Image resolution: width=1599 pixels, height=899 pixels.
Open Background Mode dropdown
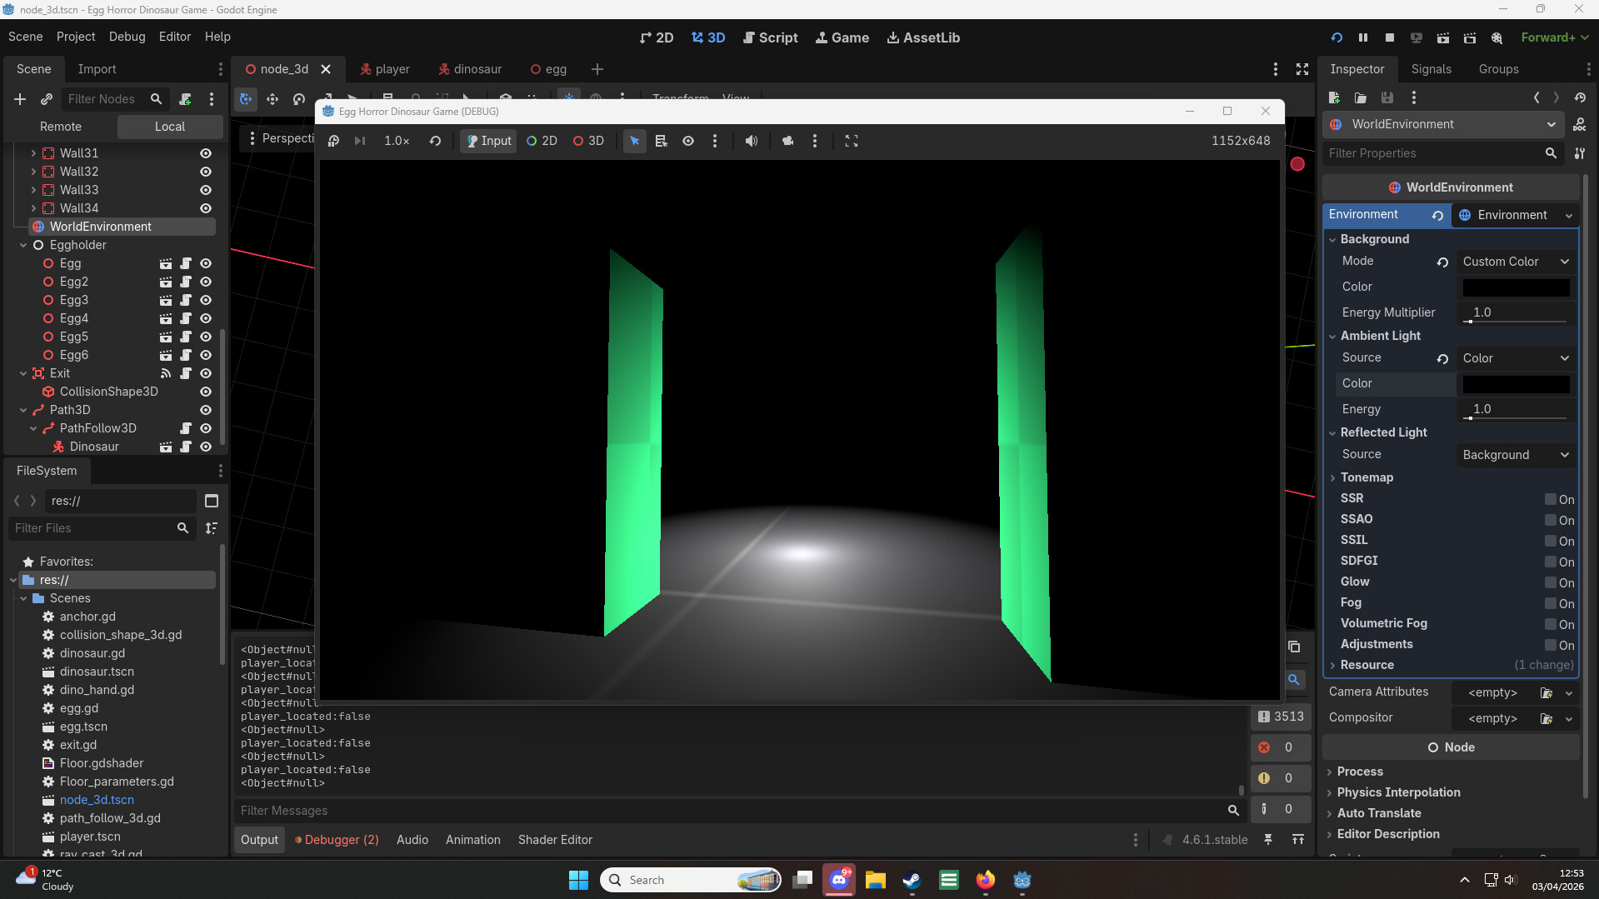[x=1515, y=262]
